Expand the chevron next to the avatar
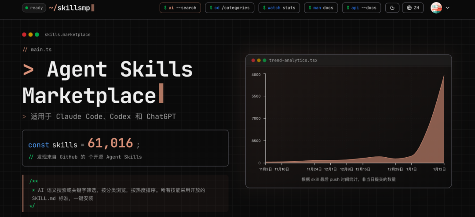Image resolution: width=475 pixels, height=217 pixels. click(x=447, y=8)
